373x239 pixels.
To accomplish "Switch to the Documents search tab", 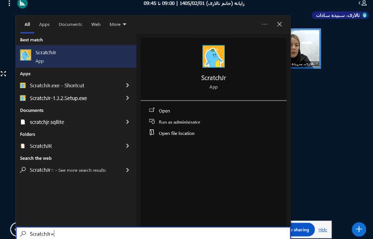I will 71,24.
